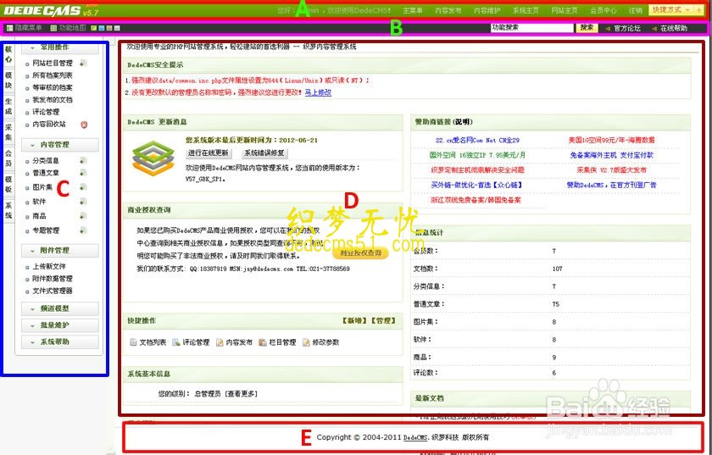Click 注销 to log out
712x455 pixels.
point(636,10)
